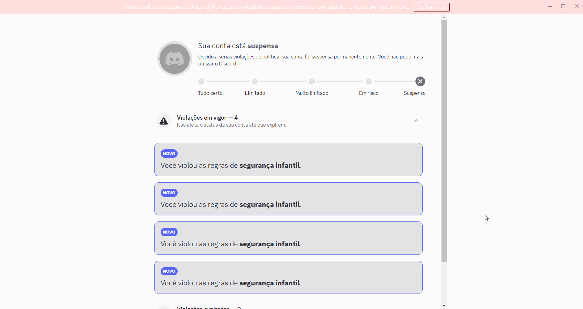Click the warning triangle icon for violations
Viewport: 583px width, 309px height.
pyautogui.click(x=164, y=121)
